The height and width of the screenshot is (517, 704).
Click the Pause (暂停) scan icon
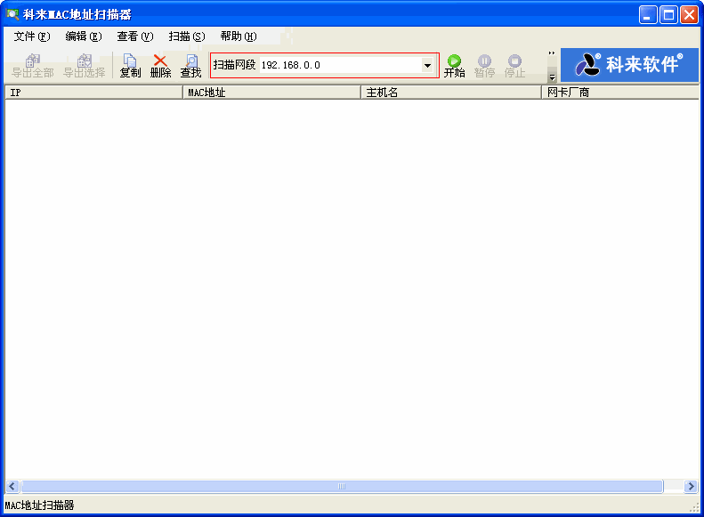click(x=484, y=66)
